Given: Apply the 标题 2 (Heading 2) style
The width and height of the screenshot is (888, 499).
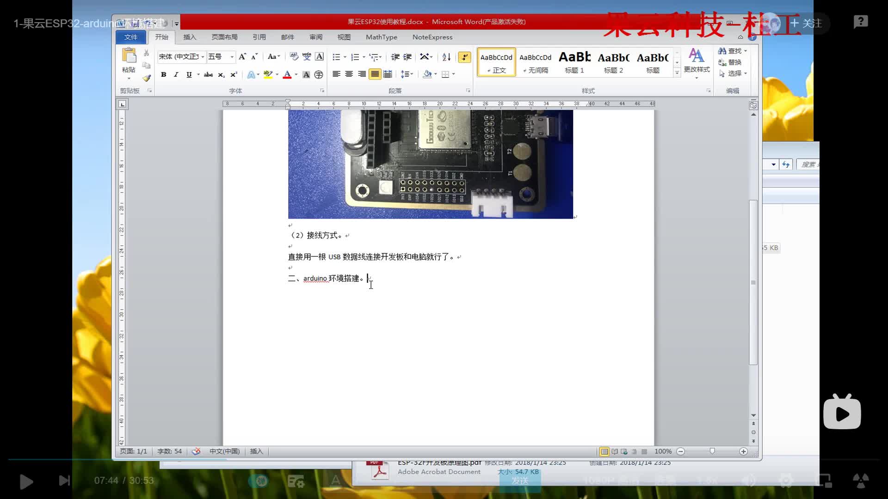Looking at the screenshot, I should (613, 62).
